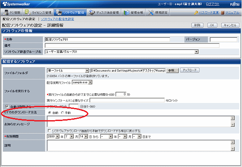The width and height of the screenshot is (242, 167).
Task: Open the 単一ファイル file type dropdown
Action: 87,71
